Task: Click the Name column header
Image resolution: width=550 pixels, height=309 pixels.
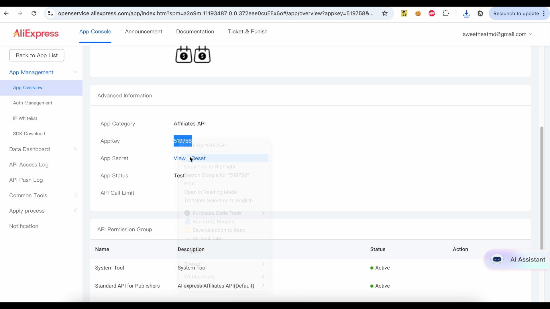Action: 102,249
